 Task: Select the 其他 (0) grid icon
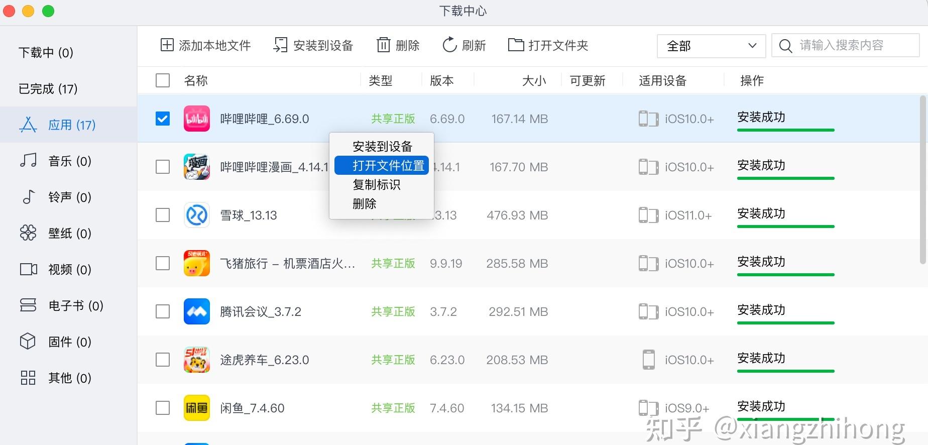(x=28, y=378)
